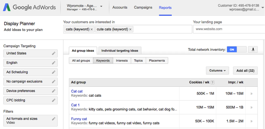Click the English language setting box
The width and height of the screenshot is (265, 129).
tap(30, 63)
